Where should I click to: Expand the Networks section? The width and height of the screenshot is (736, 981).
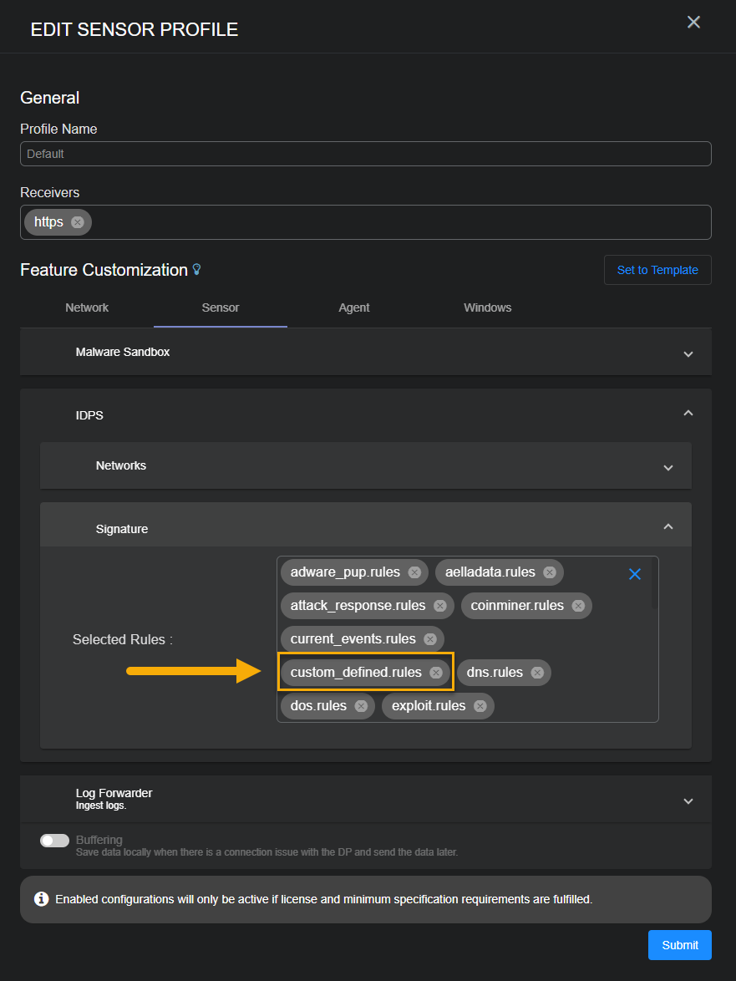coord(667,467)
